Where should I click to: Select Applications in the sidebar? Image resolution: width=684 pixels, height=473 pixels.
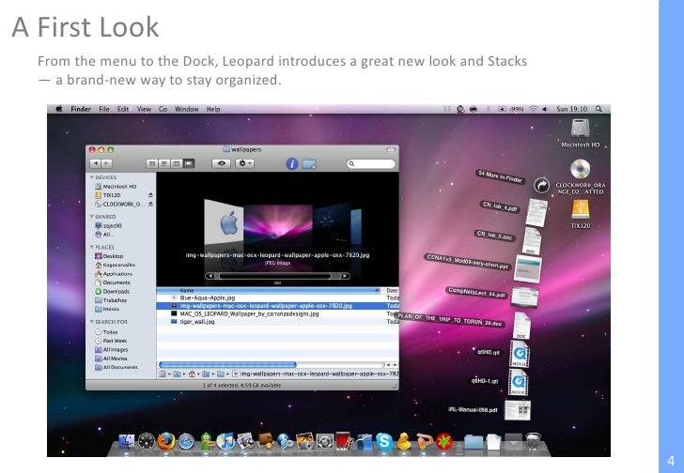coord(114,274)
